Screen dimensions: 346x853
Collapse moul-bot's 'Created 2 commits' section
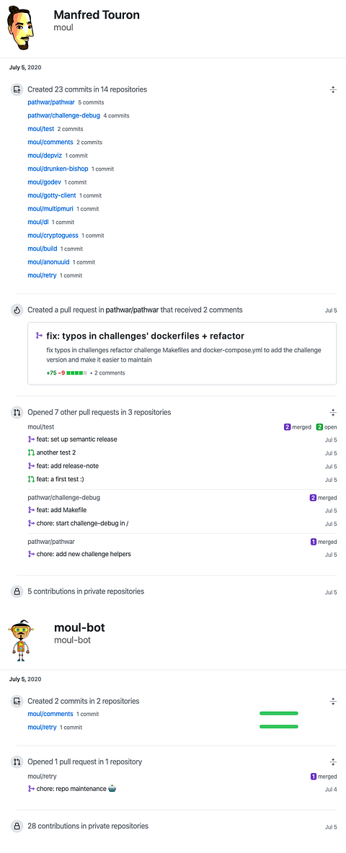pos(333,701)
